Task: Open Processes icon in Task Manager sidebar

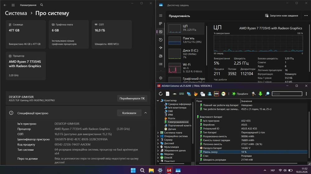Action: [x=161, y=24]
